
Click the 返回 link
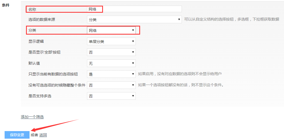tap(43, 135)
